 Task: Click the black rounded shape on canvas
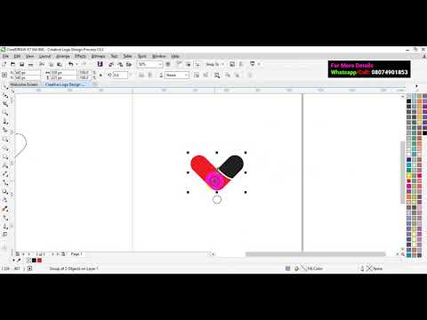232,166
